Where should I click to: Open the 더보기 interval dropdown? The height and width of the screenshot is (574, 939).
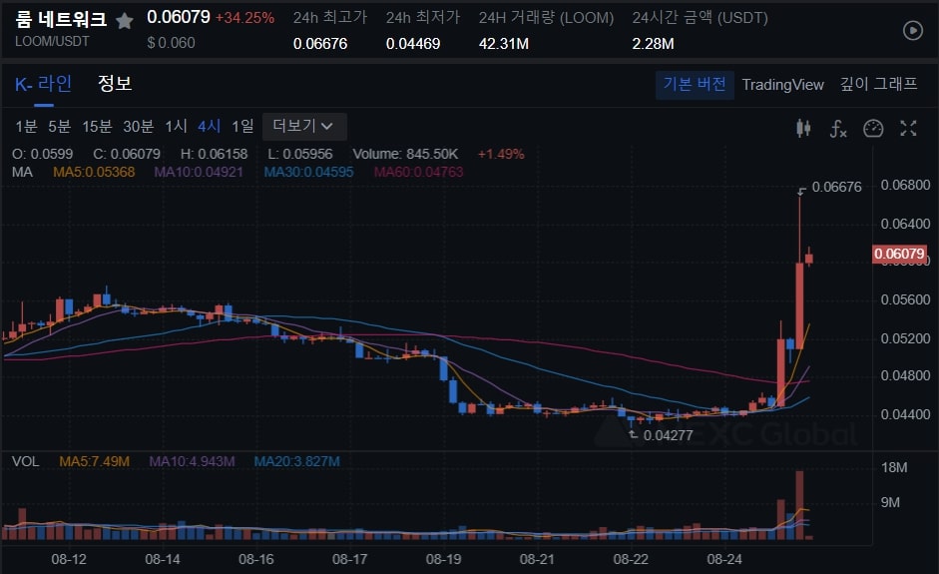pos(304,127)
